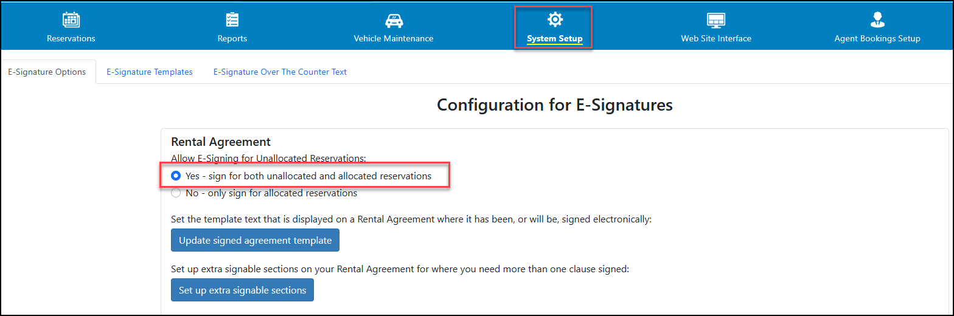
Task: Switch to E-Signature Templates tab
Action: click(x=150, y=72)
